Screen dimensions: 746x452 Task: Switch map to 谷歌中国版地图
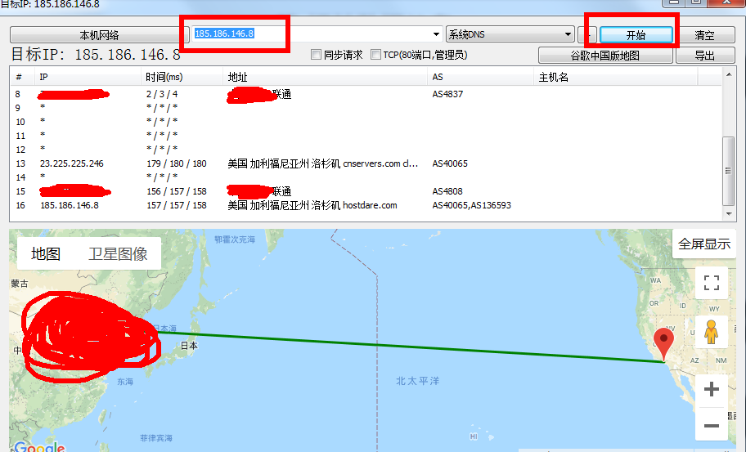(x=605, y=55)
